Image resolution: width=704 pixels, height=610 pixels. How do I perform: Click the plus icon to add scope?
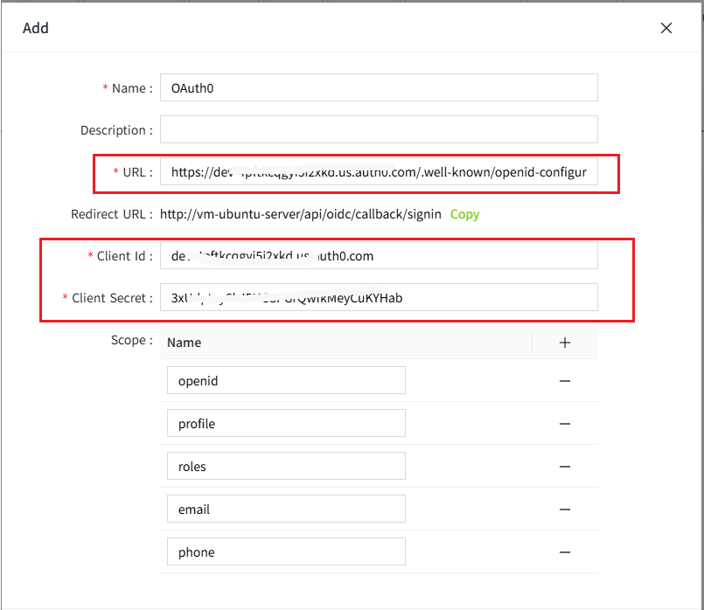565,343
